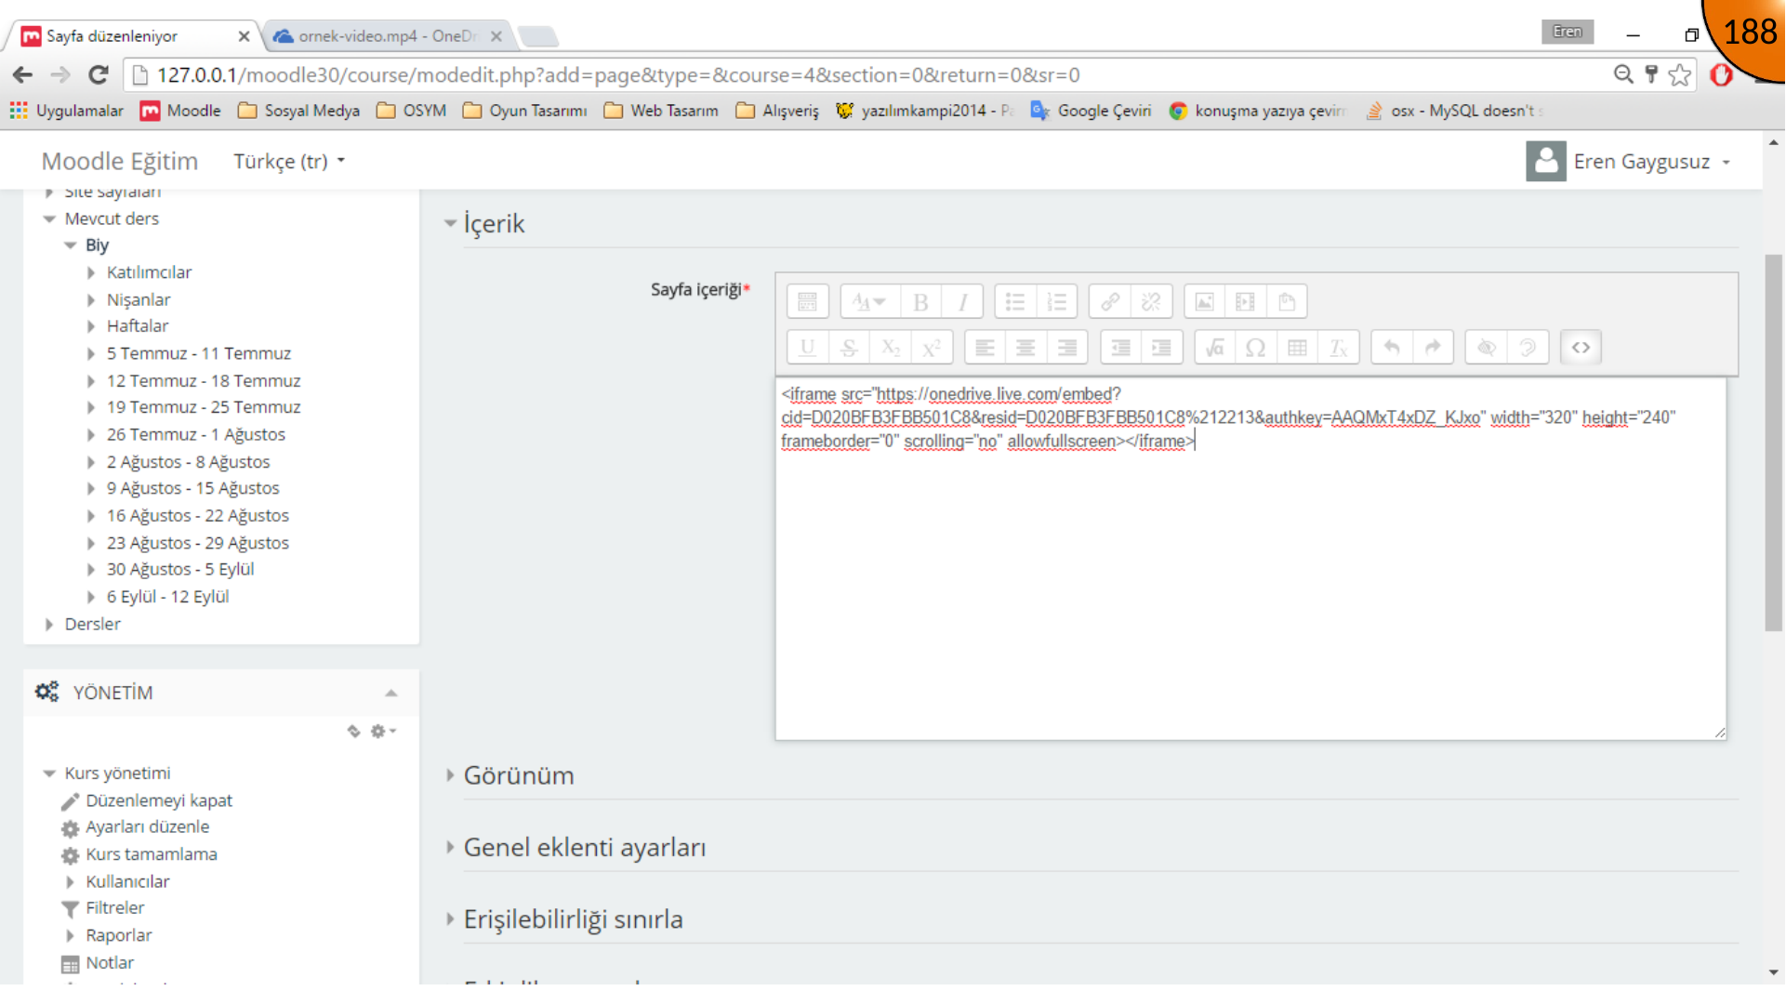Expand the Dersler tree node
The width and height of the screenshot is (1786, 1004).
point(49,625)
